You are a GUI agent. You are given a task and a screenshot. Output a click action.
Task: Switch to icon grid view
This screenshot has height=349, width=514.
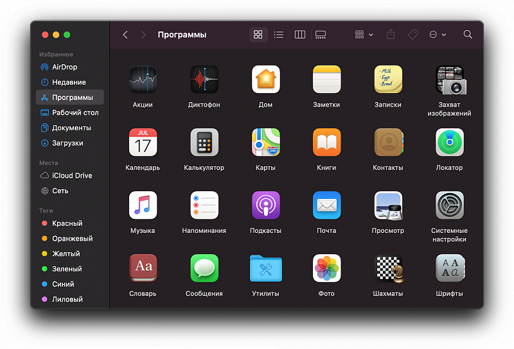tap(258, 35)
